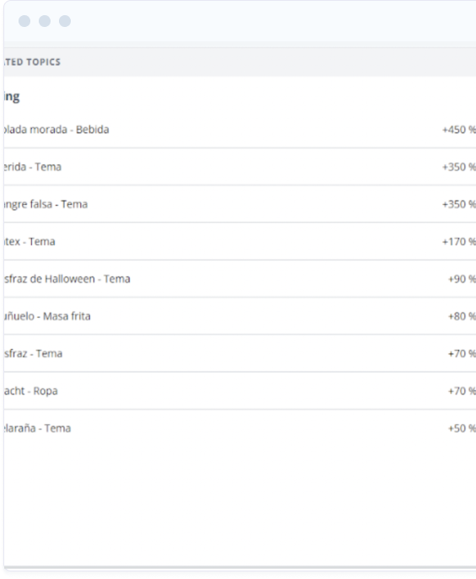The width and height of the screenshot is (476, 579).
Task: Click the +170 % growth value
Action: (459, 242)
